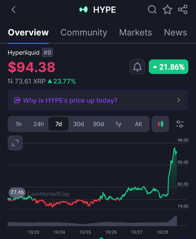Tap the 10/23 date axis label
This screenshot has height=239, width=196.
(x=33, y=232)
